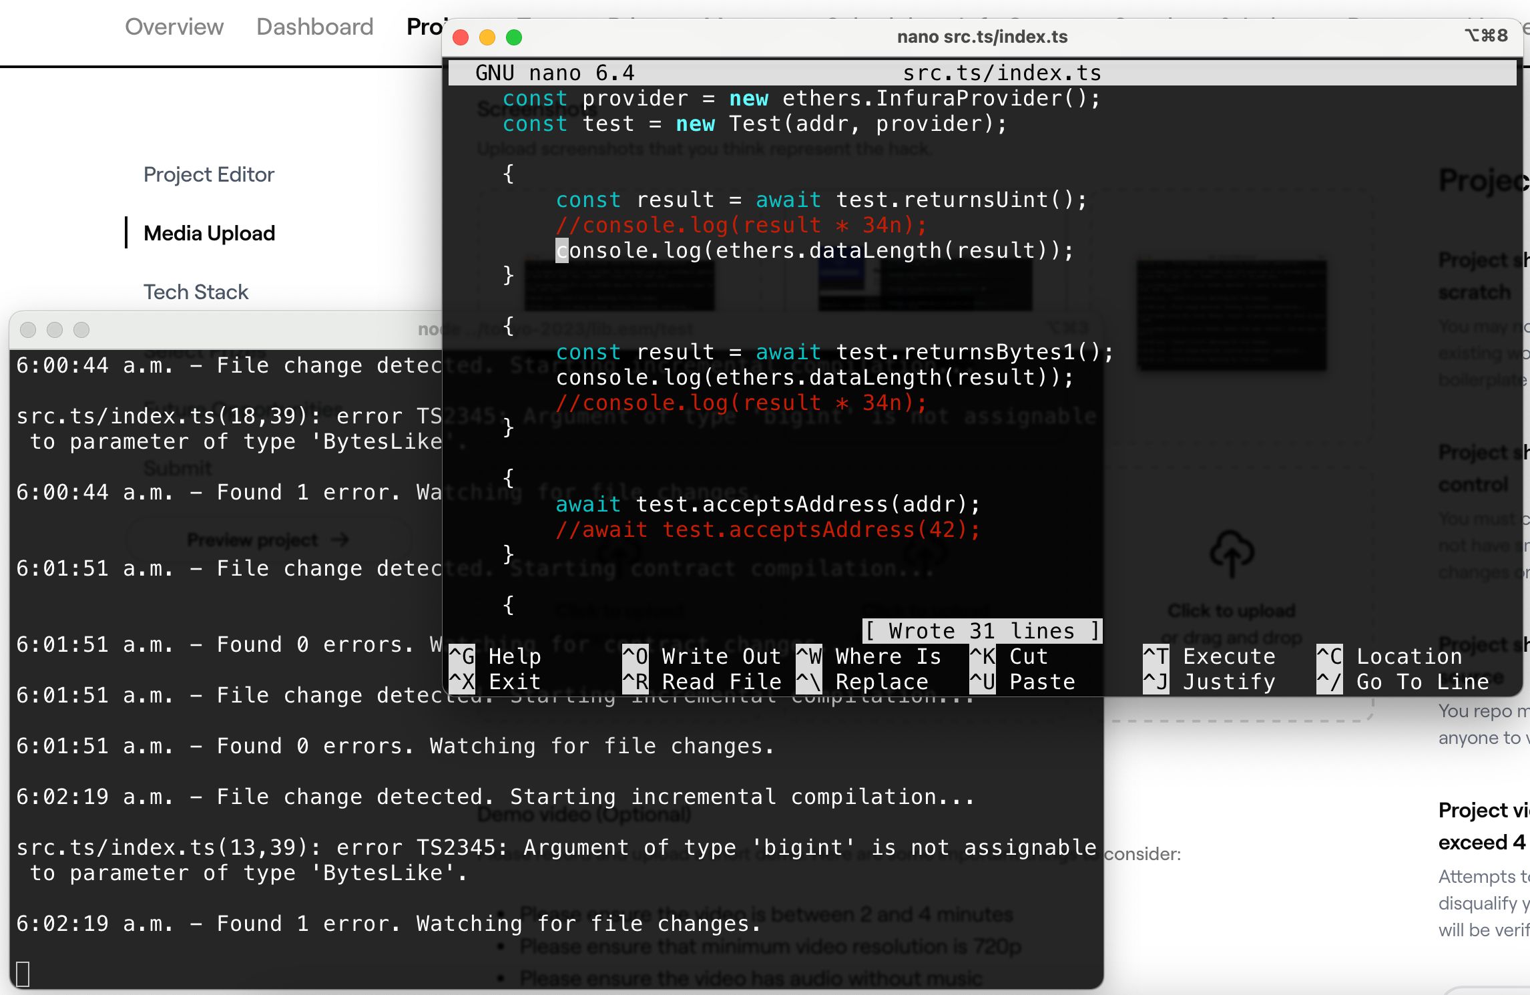Click the ^G Help shortcut in nano
Image resolution: width=1530 pixels, height=995 pixels.
(495, 656)
